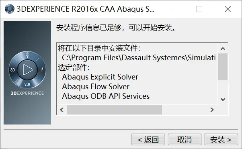Click the vertical scrollbar up arrow
The width and height of the screenshot is (242, 149).
click(223, 49)
